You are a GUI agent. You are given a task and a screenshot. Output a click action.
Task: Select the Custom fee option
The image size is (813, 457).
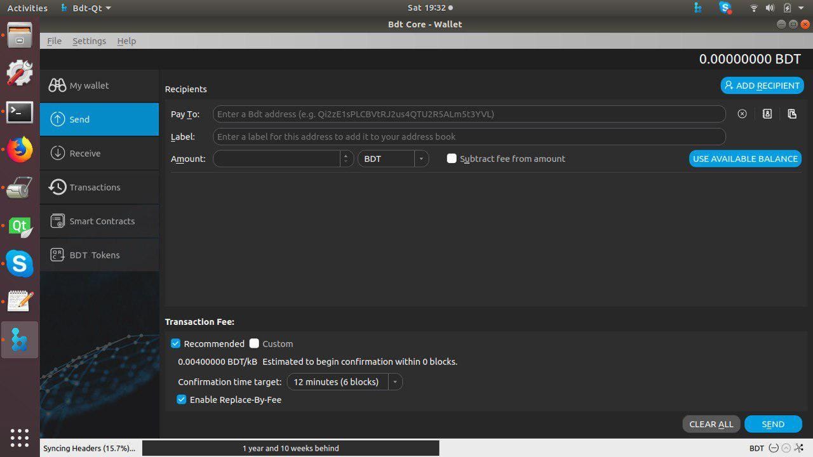254,343
